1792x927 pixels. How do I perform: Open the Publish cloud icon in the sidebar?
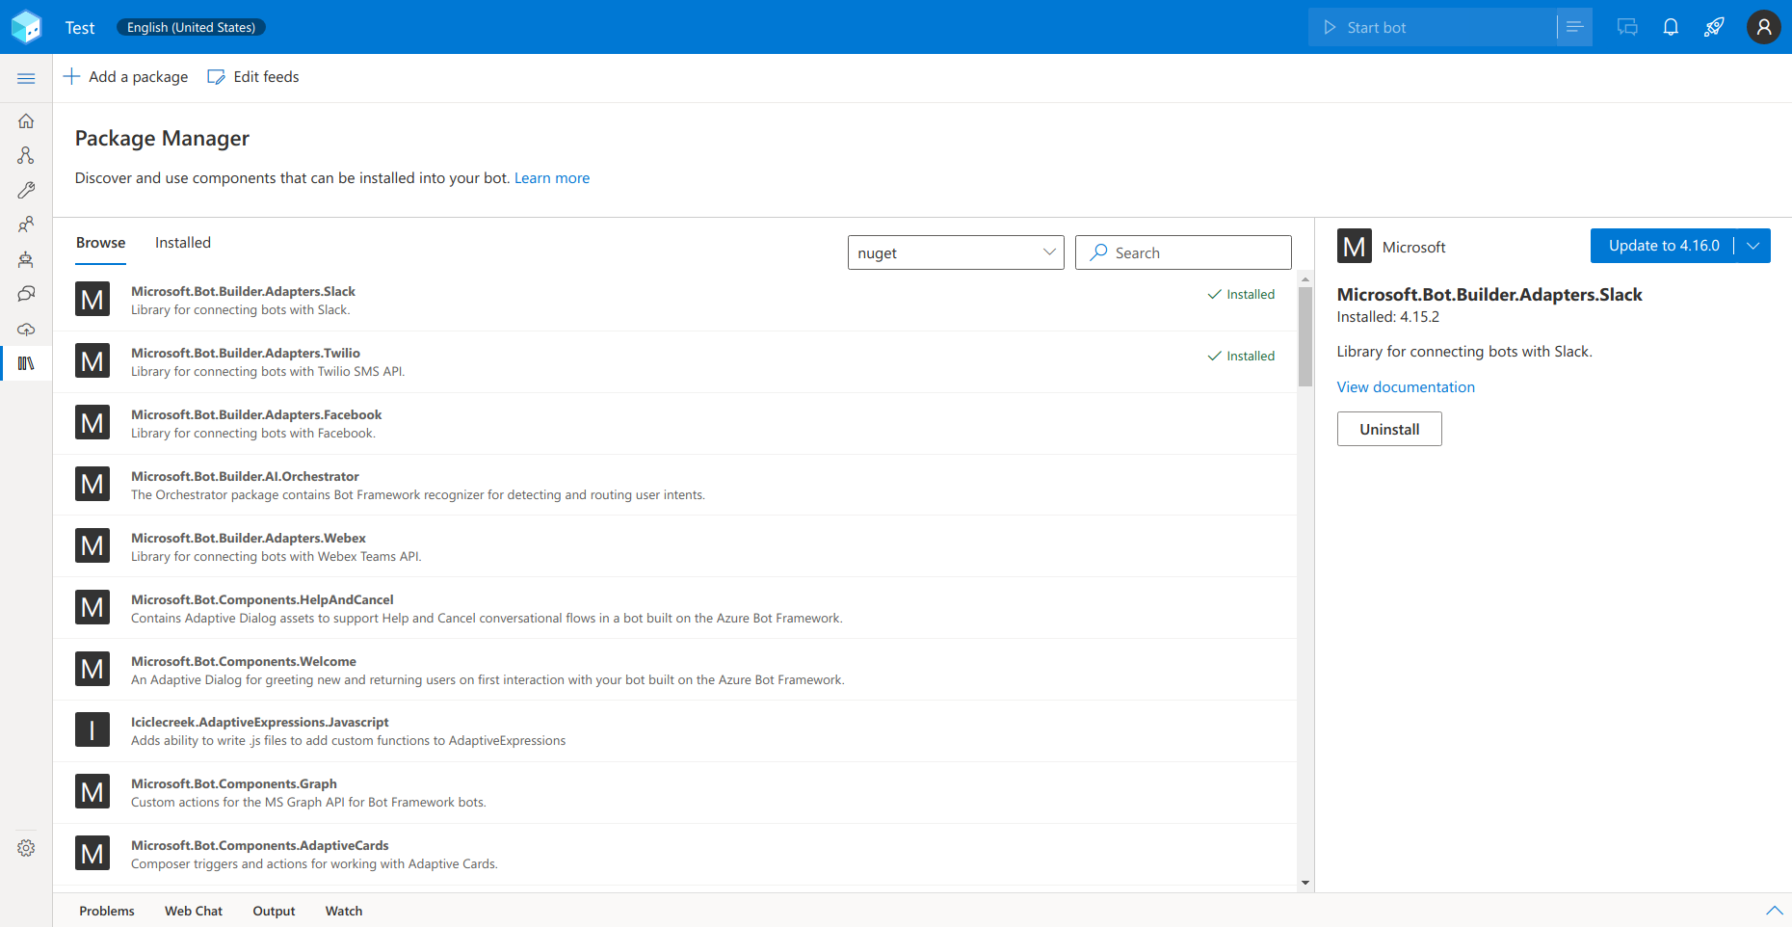pyautogui.click(x=26, y=329)
